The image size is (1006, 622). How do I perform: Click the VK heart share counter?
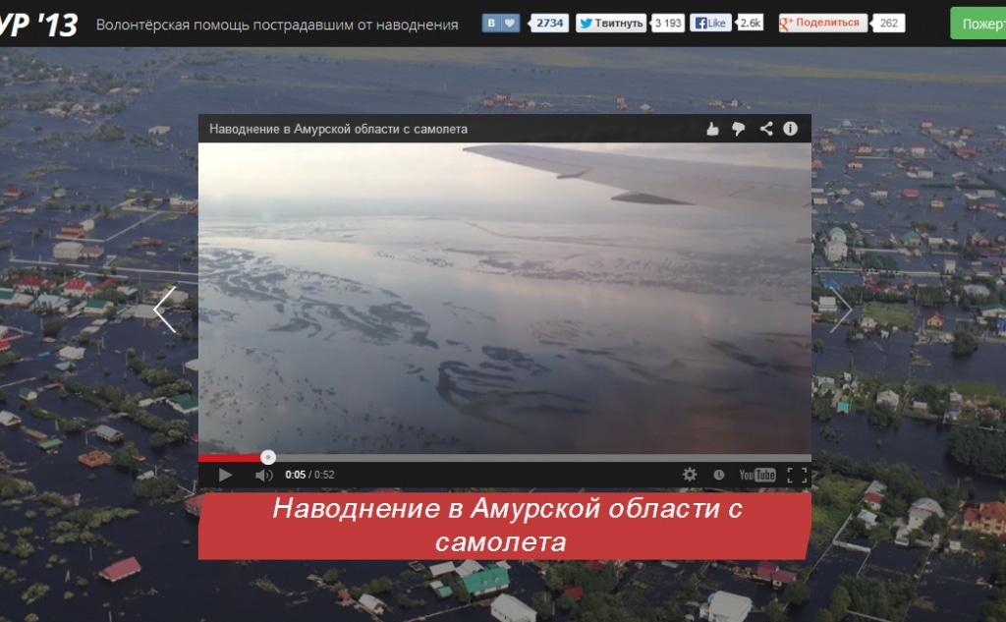[510, 21]
